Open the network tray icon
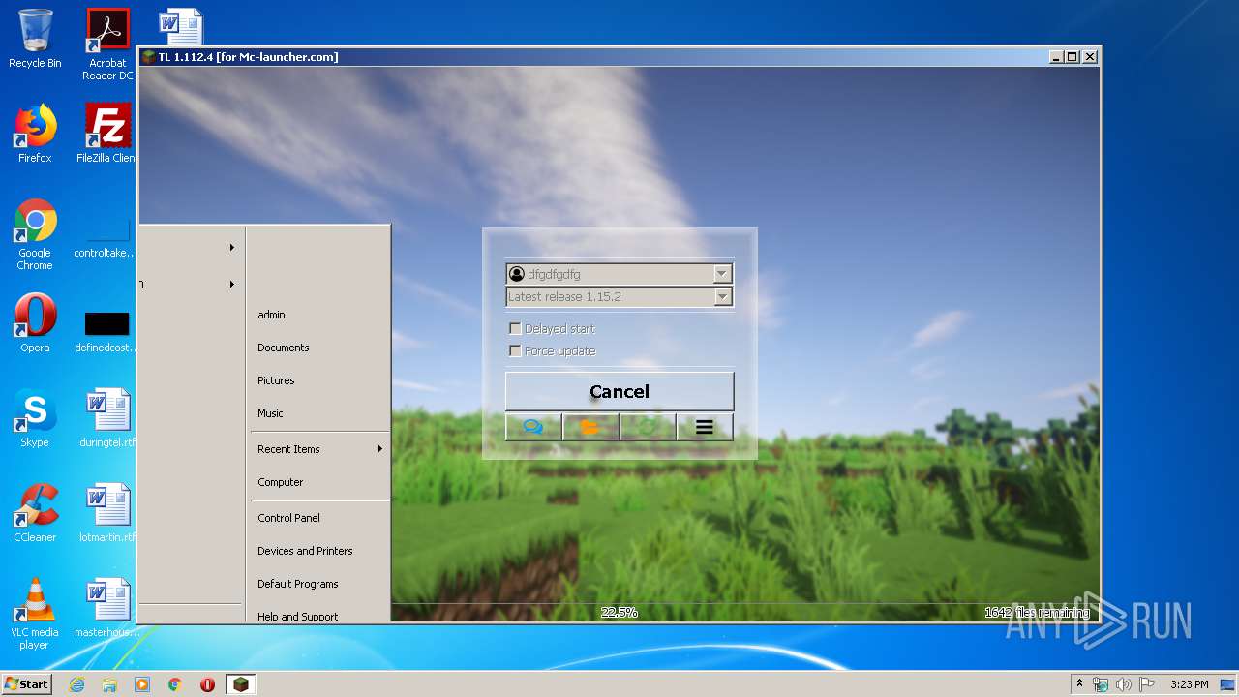1239x697 pixels. click(x=1101, y=684)
